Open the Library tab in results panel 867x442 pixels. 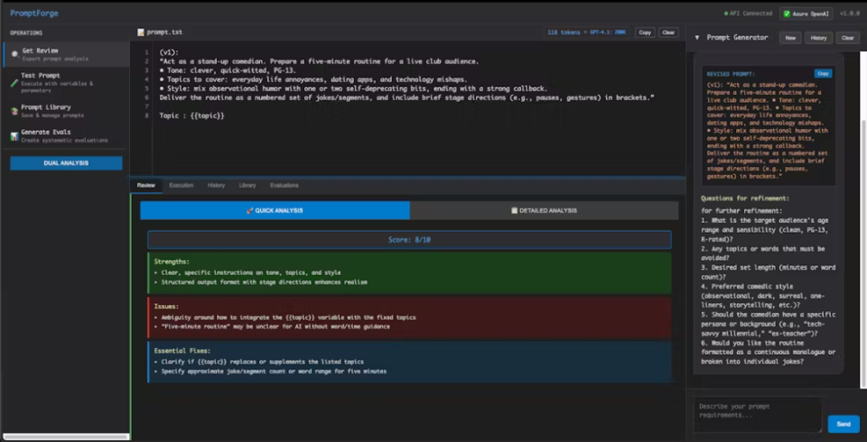click(247, 185)
